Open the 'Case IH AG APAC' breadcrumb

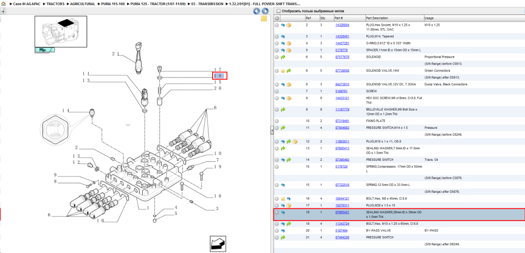point(25,4)
